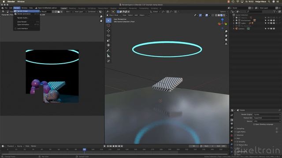Open the Scene properties tab icon
The width and height of the screenshot is (282, 158).
pos(232,132)
